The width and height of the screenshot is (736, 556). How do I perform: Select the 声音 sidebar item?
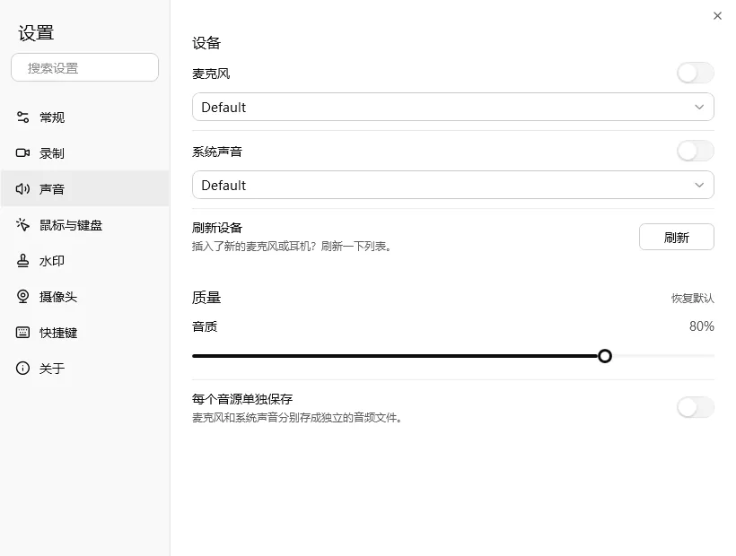85,189
